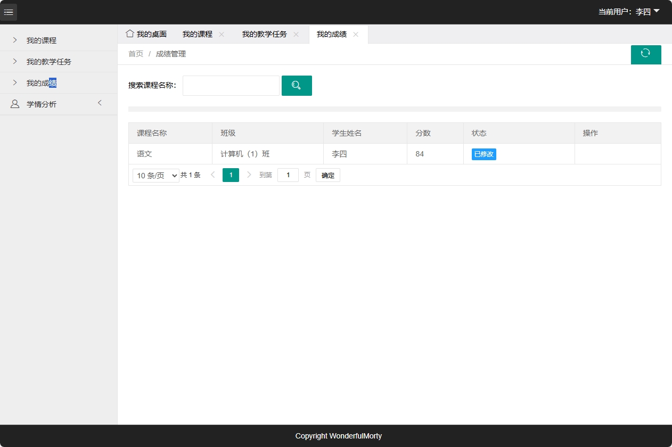Open the 首页 breadcrumb link
Image resolution: width=672 pixels, height=447 pixels.
(135, 53)
